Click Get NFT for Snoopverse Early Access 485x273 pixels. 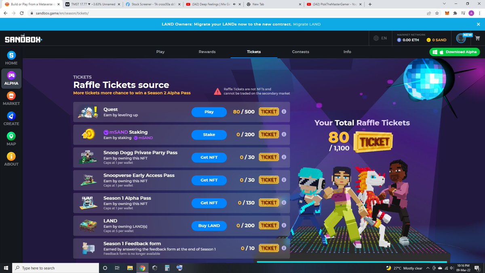pyautogui.click(x=209, y=180)
